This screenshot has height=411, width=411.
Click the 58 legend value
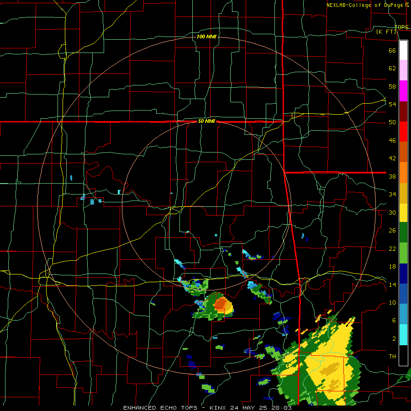(x=392, y=86)
